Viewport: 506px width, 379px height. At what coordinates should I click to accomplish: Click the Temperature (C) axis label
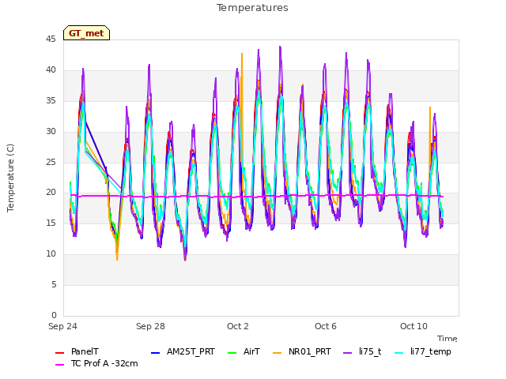click(x=10, y=178)
